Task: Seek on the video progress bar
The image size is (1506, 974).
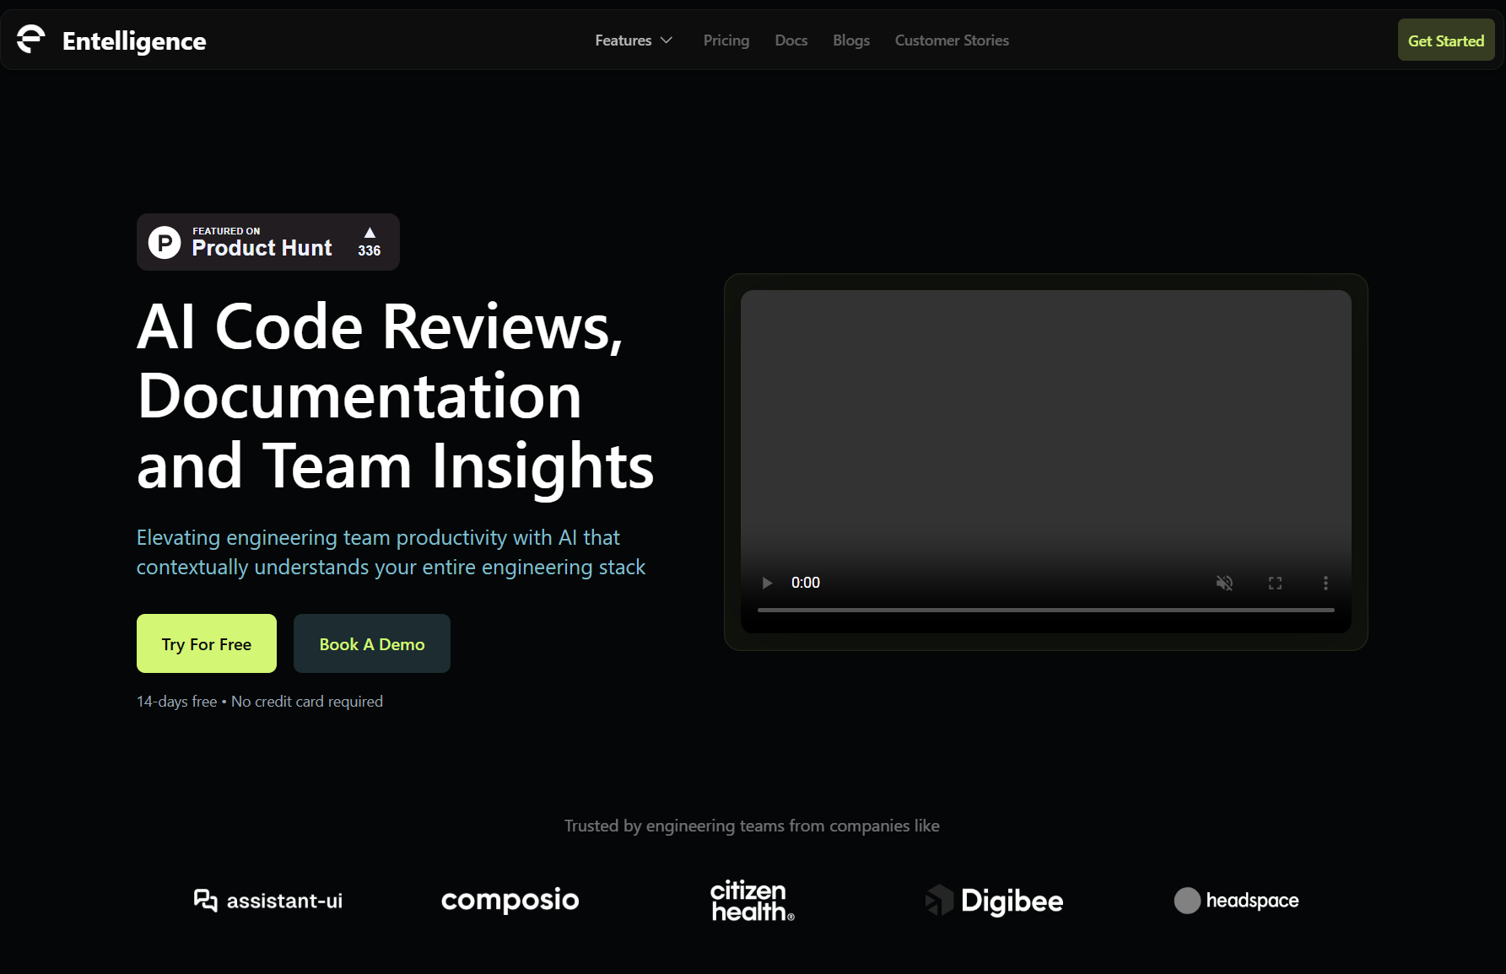Action: 1045,610
